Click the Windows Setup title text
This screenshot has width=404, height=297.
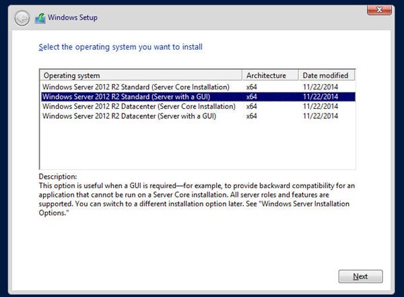click(73, 17)
